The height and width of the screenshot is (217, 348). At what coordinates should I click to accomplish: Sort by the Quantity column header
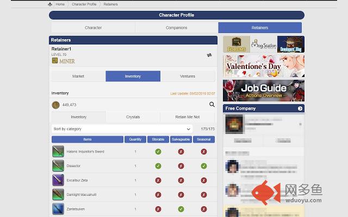click(x=135, y=139)
